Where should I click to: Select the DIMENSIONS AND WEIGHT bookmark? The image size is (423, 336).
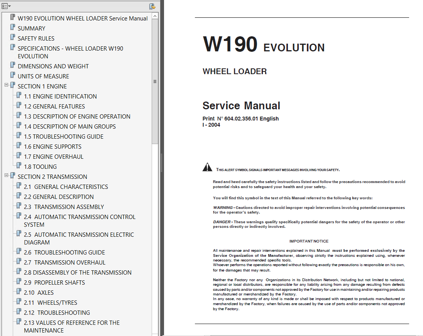coord(53,66)
